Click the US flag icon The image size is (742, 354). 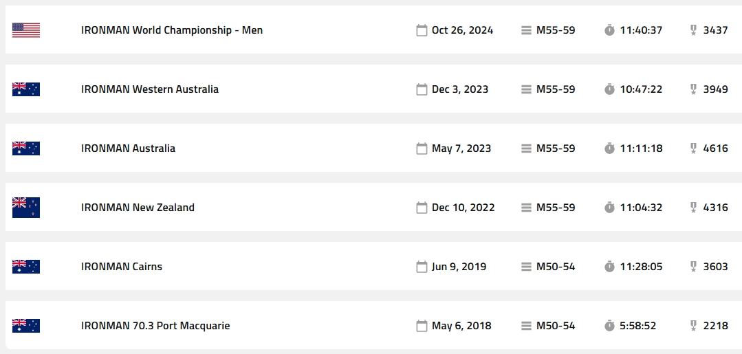(26, 30)
